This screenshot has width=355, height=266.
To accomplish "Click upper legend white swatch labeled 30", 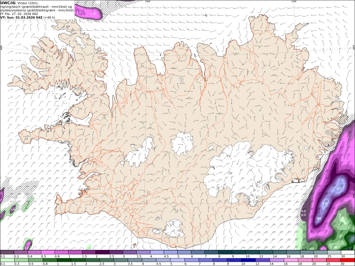I will click(348, 252).
